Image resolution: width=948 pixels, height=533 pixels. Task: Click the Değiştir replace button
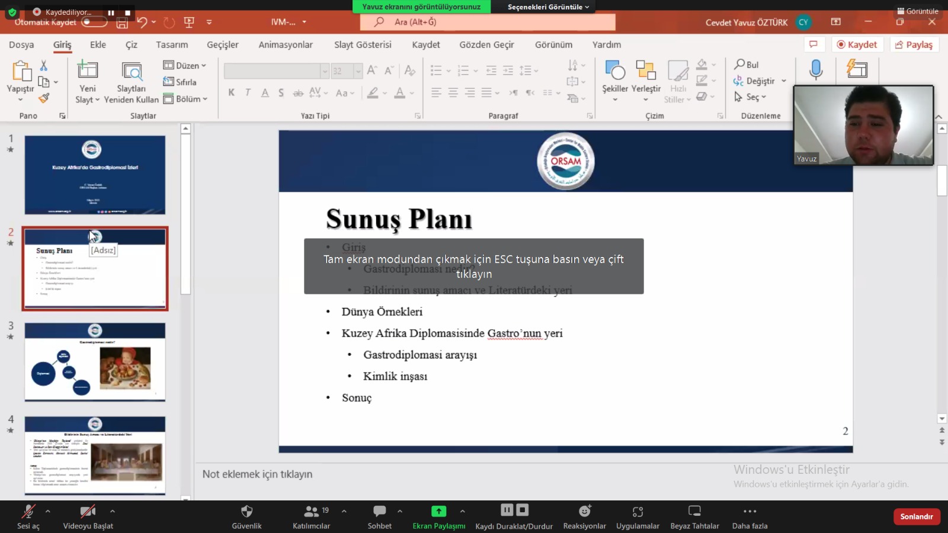click(760, 81)
